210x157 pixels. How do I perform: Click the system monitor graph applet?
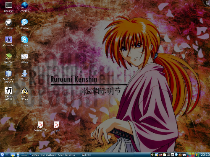(191, 154)
